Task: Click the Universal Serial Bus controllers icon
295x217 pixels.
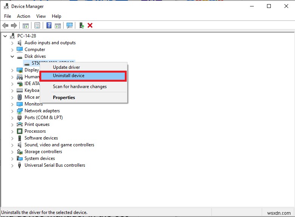Action: tap(19, 165)
